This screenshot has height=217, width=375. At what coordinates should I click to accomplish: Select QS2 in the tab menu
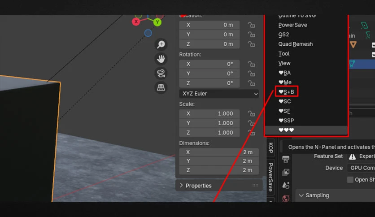click(x=283, y=35)
